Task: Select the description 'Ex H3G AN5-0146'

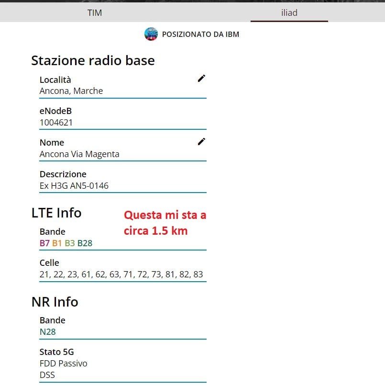Action: (74, 186)
